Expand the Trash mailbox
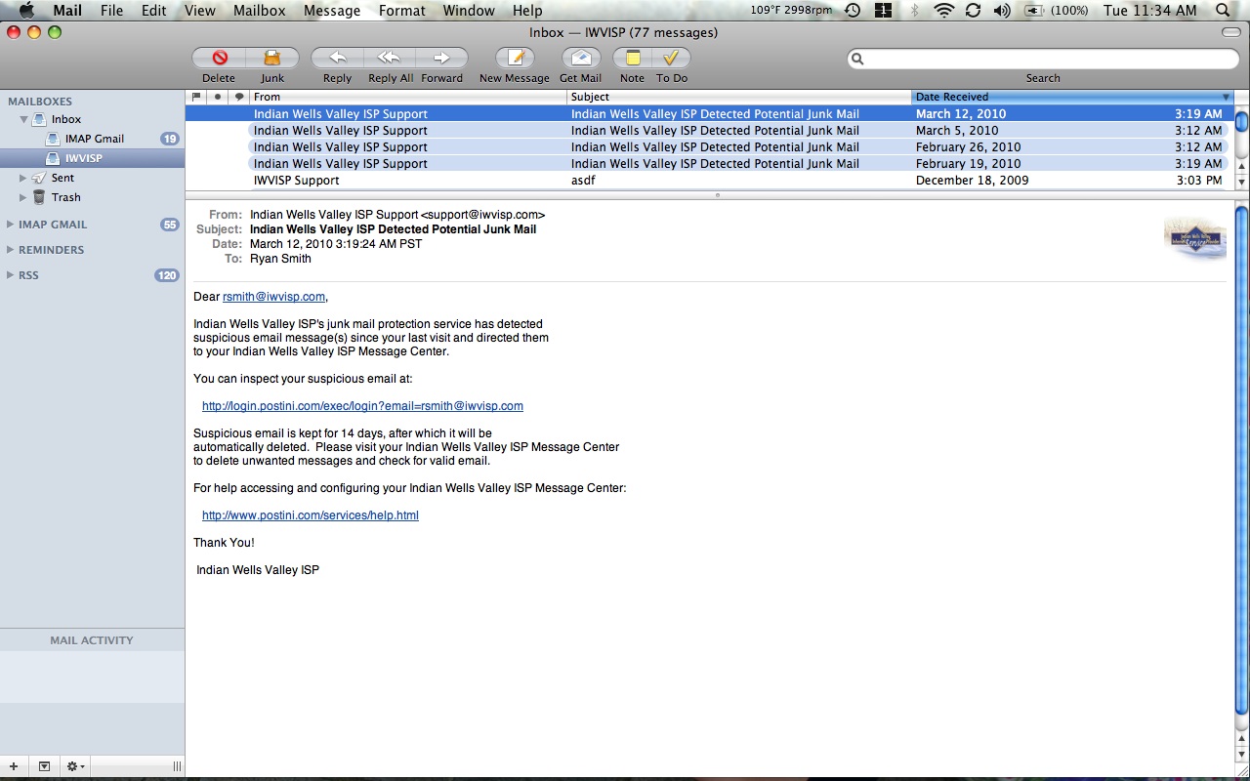1250x781 pixels. tap(23, 197)
